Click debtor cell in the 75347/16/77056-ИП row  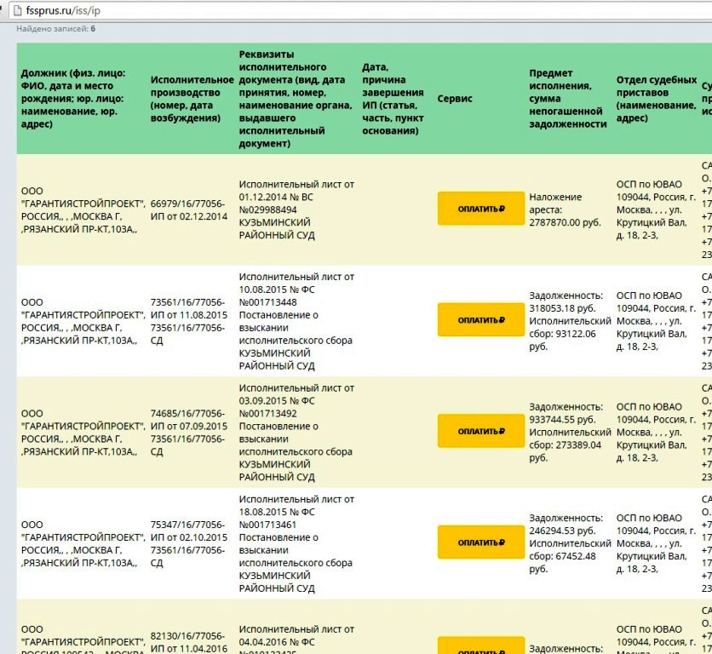[x=83, y=543]
